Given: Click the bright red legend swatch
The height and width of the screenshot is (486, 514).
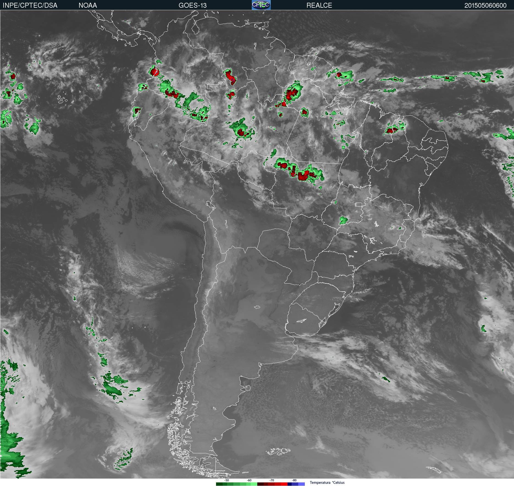Looking at the screenshot, I should click(284, 484).
